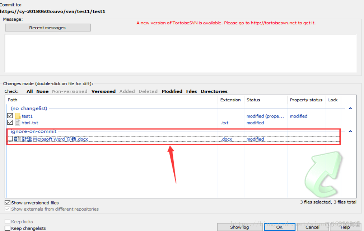This screenshot has width=364, height=231.
Task: Click docx file 'modified' status cell
Action: 255,139
